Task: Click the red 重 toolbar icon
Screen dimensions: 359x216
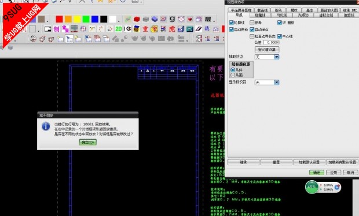Action: (145, 29)
